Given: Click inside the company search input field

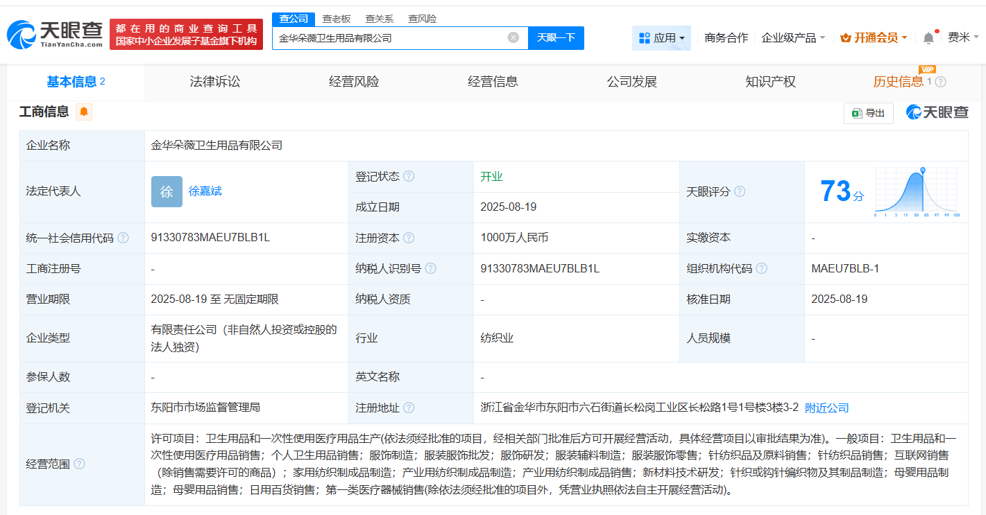Looking at the screenshot, I should click(389, 38).
